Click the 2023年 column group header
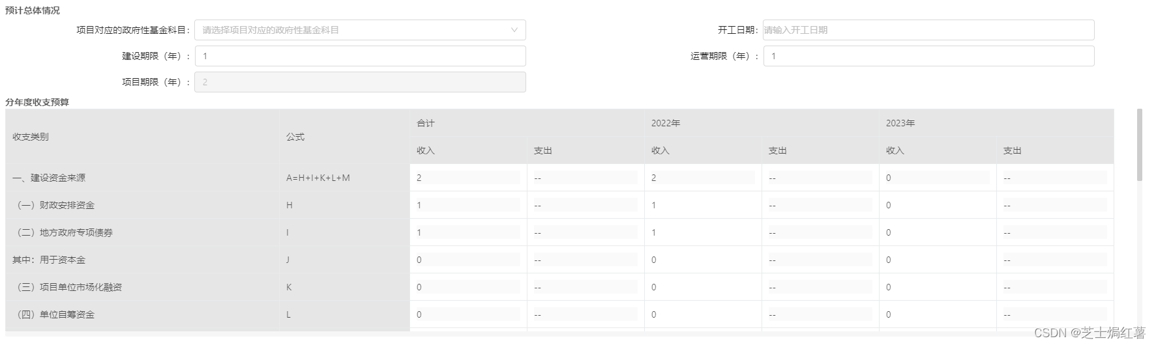This screenshot has height=345, width=1156. 900,123
